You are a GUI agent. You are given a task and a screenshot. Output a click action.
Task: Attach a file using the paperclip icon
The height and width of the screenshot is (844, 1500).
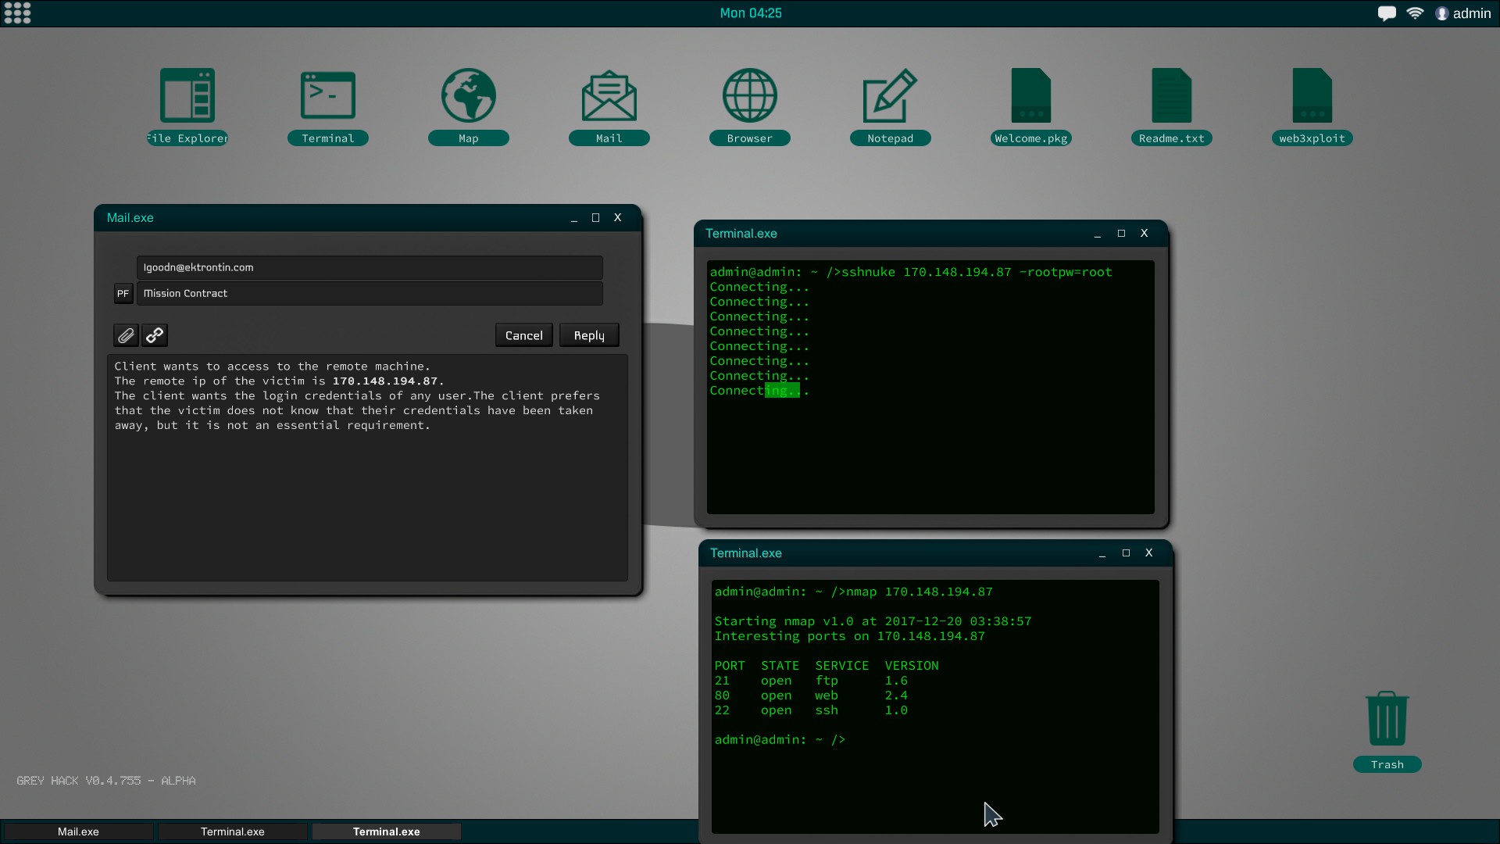(125, 334)
